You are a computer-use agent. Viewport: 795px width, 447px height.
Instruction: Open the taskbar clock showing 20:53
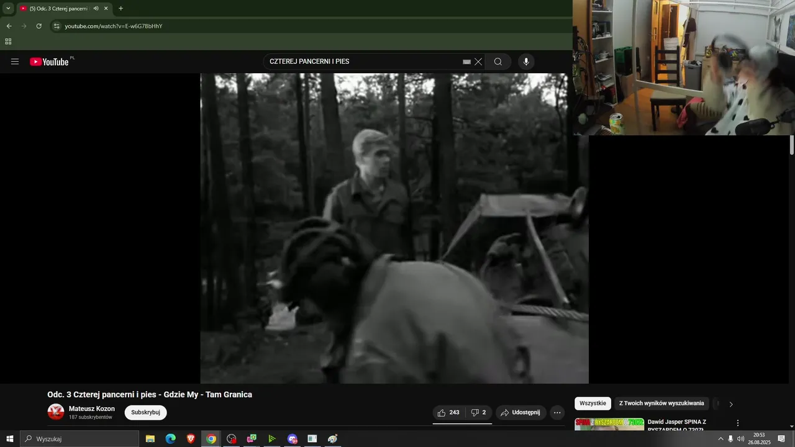(x=759, y=439)
